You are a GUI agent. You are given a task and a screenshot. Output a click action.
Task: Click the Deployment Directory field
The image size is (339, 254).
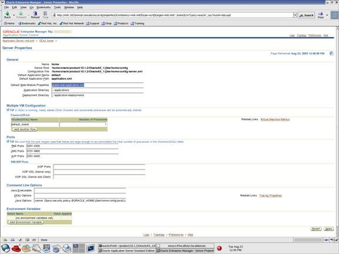coord(97,95)
